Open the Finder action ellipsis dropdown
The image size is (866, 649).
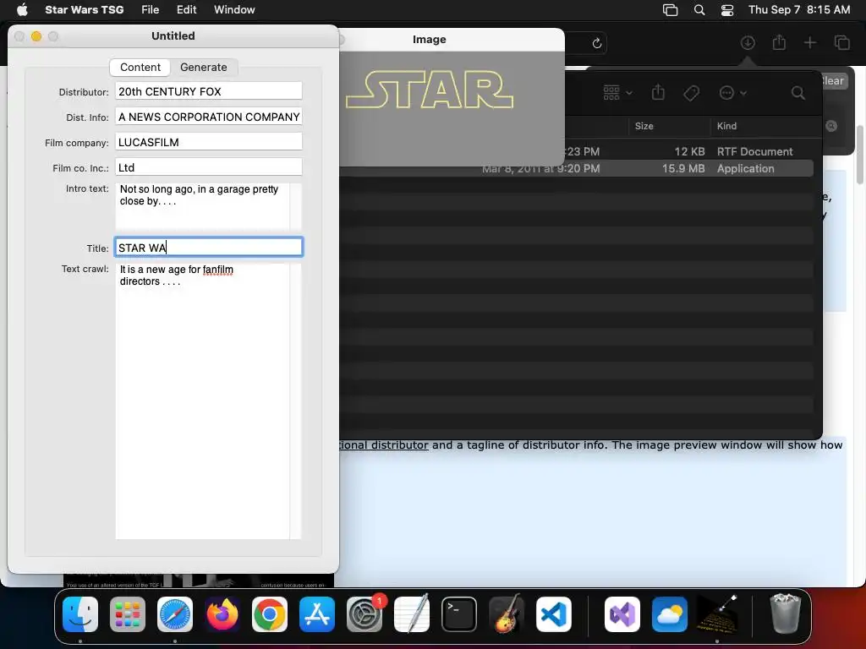click(732, 93)
